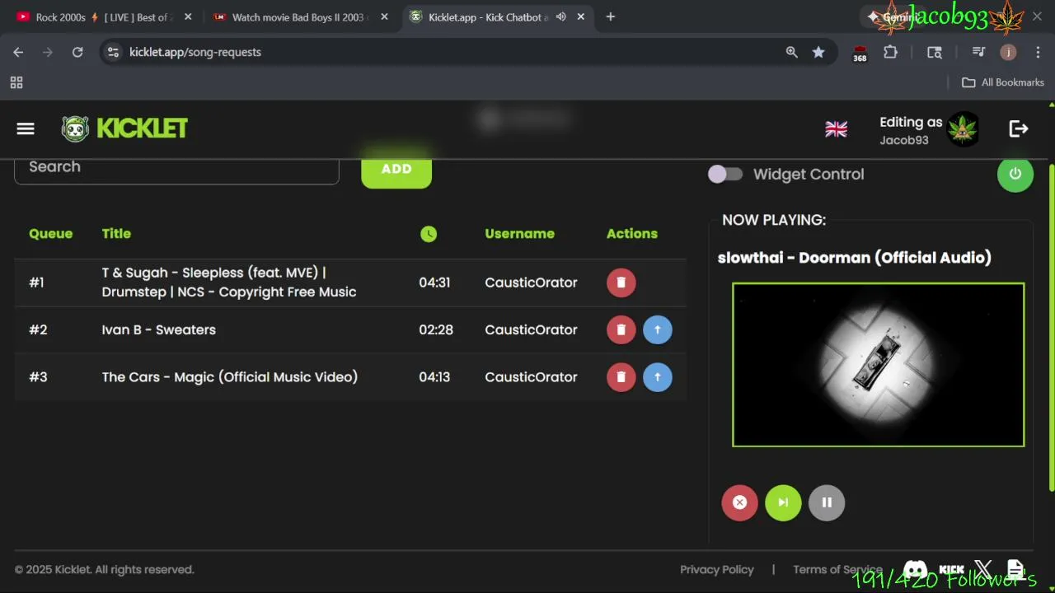Screen dimensions: 1055x593
Task: Go back in the browser
Action: click(x=18, y=52)
